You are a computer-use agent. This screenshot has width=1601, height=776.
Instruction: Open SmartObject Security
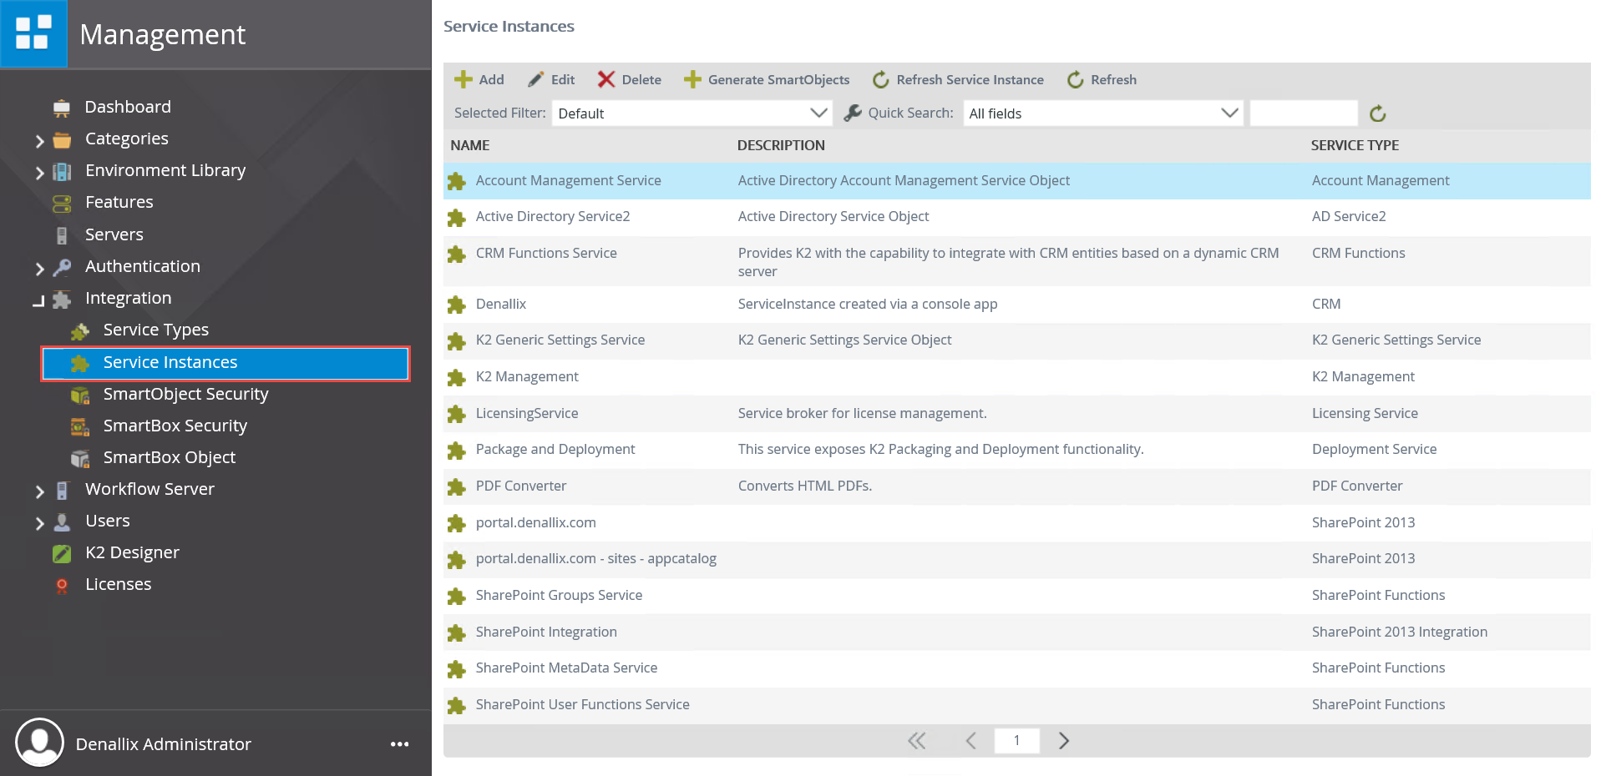[x=185, y=394]
